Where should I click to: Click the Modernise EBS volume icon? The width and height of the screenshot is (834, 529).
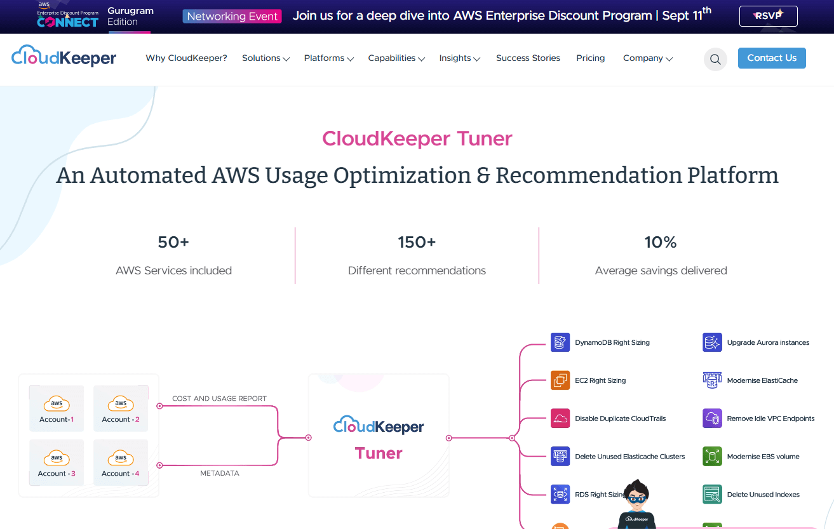coord(713,457)
